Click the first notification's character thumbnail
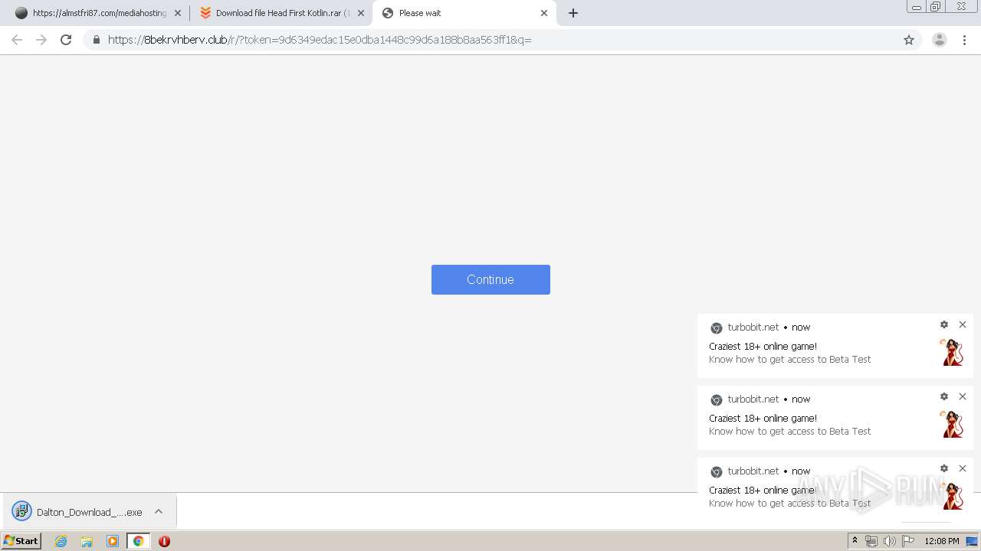981x551 pixels. point(952,353)
